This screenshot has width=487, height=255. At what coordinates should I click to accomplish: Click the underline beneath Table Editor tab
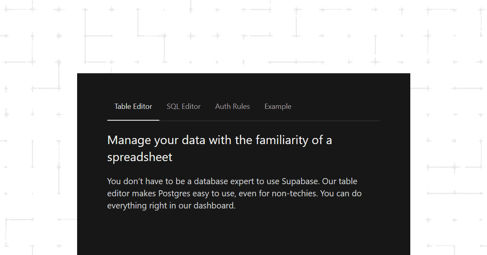click(x=133, y=120)
